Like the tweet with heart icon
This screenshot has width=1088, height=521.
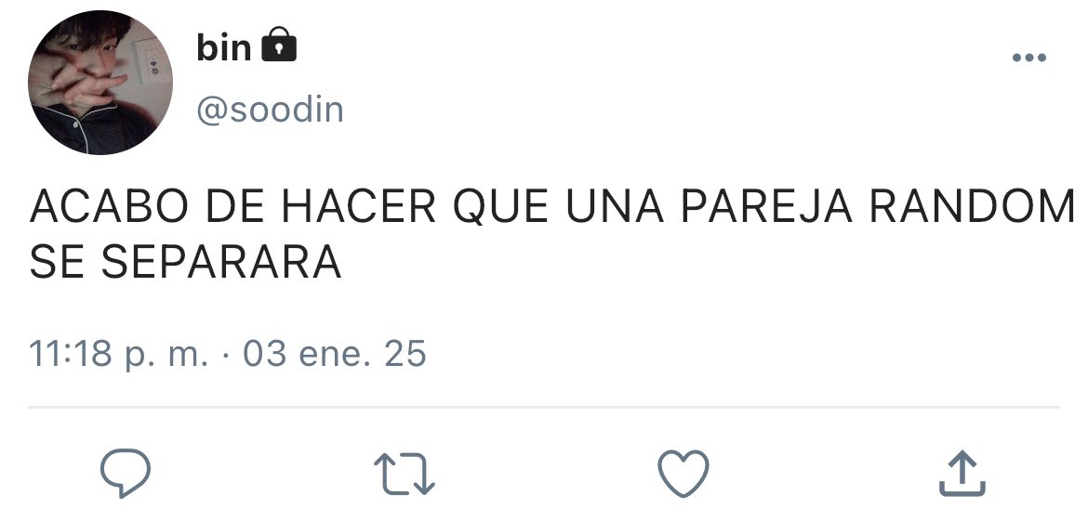click(683, 474)
